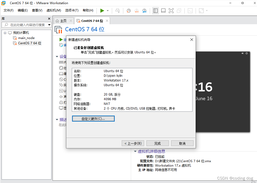This screenshot has height=183, width=257.
Task: Select the 处理器 processor device icon
Action: coord(62,68)
